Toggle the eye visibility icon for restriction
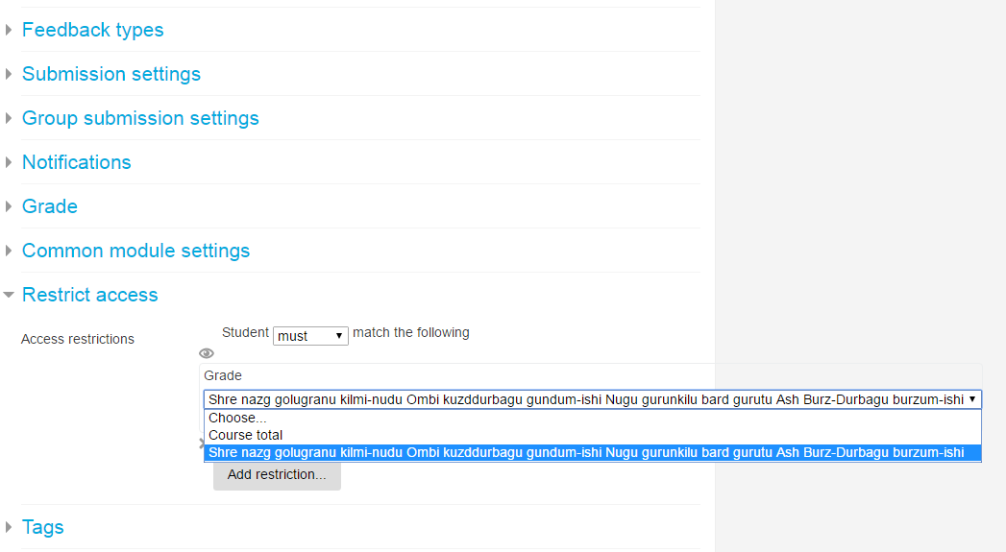This screenshot has height=552, width=1006. 206,353
